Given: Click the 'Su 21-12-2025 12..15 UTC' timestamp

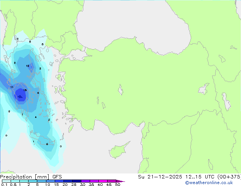Looking at the screenshot, I should (x=176, y=177).
